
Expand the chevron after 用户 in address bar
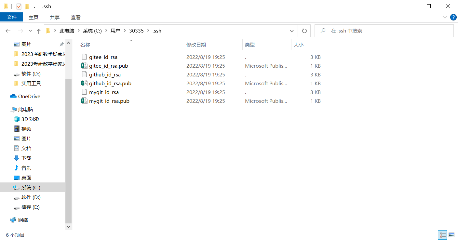coord(125,31)
